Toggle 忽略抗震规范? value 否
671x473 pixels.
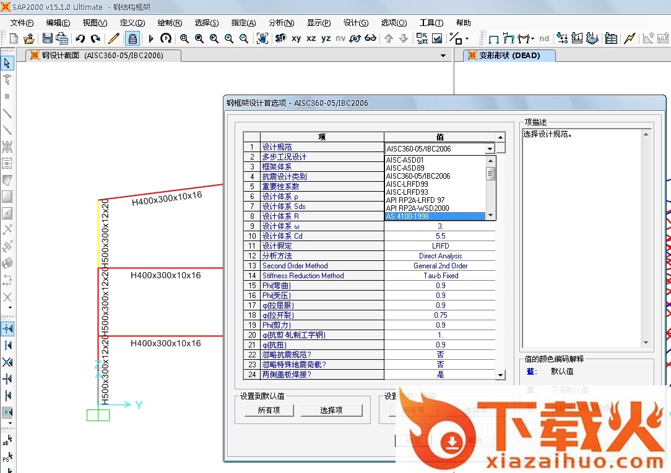coord(440,355)
